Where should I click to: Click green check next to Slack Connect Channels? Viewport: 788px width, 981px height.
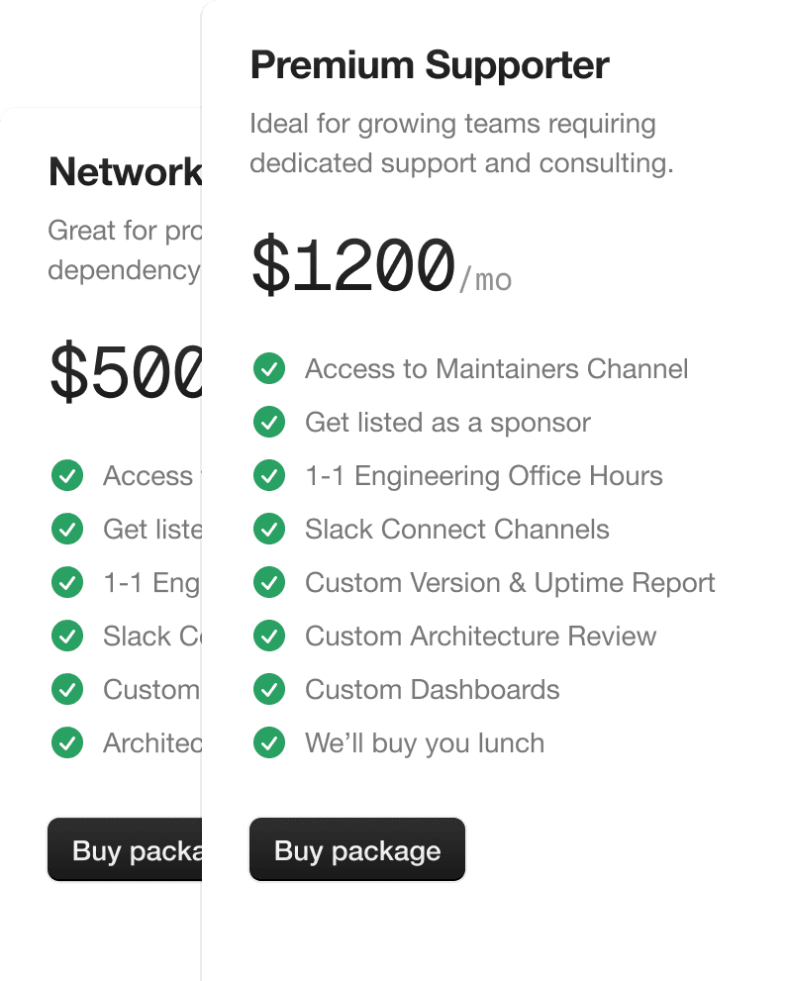[x=269, y=530]
